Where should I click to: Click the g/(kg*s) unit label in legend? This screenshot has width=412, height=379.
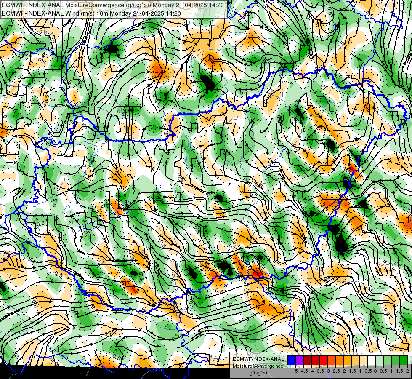[258, 373]
